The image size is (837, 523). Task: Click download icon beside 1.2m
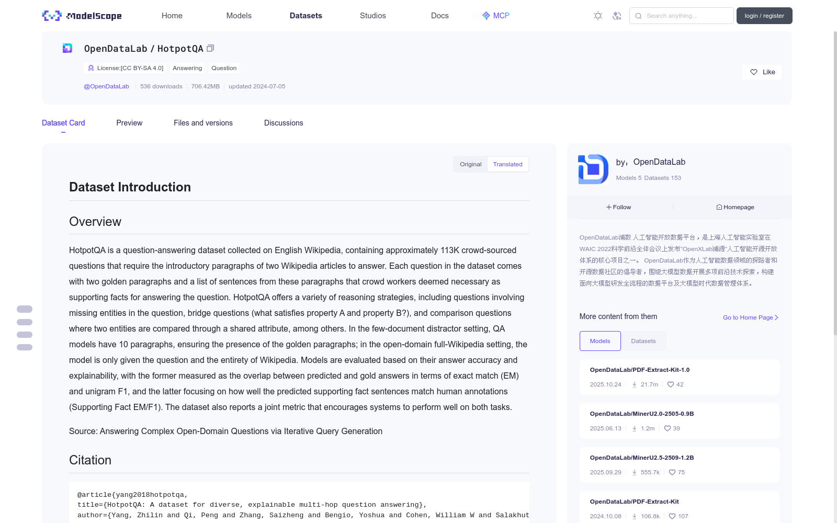pyautogui.click(x=635, y=428)
